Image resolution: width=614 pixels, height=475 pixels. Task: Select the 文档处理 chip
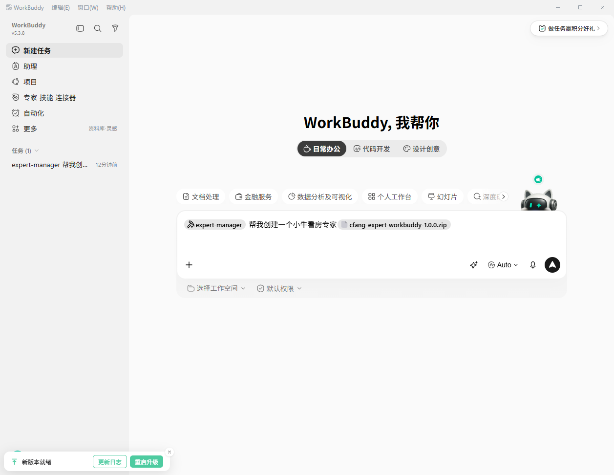pos(201,196)
